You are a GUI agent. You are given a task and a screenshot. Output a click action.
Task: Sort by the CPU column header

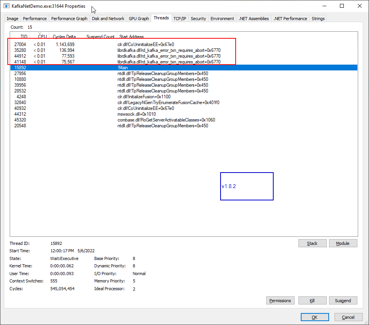tap(40, 36)
